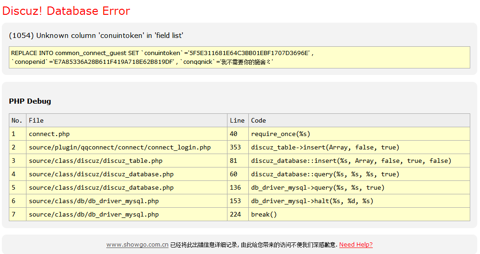Select the connect.php file cell
This screenshot has width=480, height=254.
(127, 134)
